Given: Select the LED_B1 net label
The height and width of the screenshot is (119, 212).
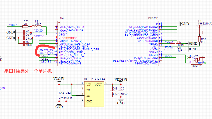Looking at the screenshot, I should [46, 61].
